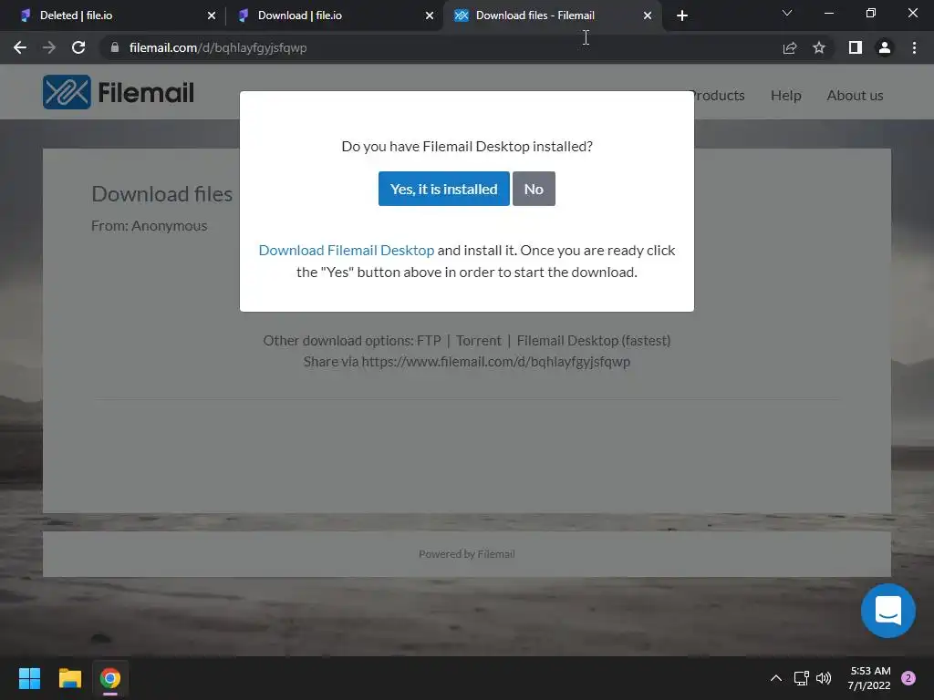Open a new browser tab
934x700 pixels.
pos(682,15)
